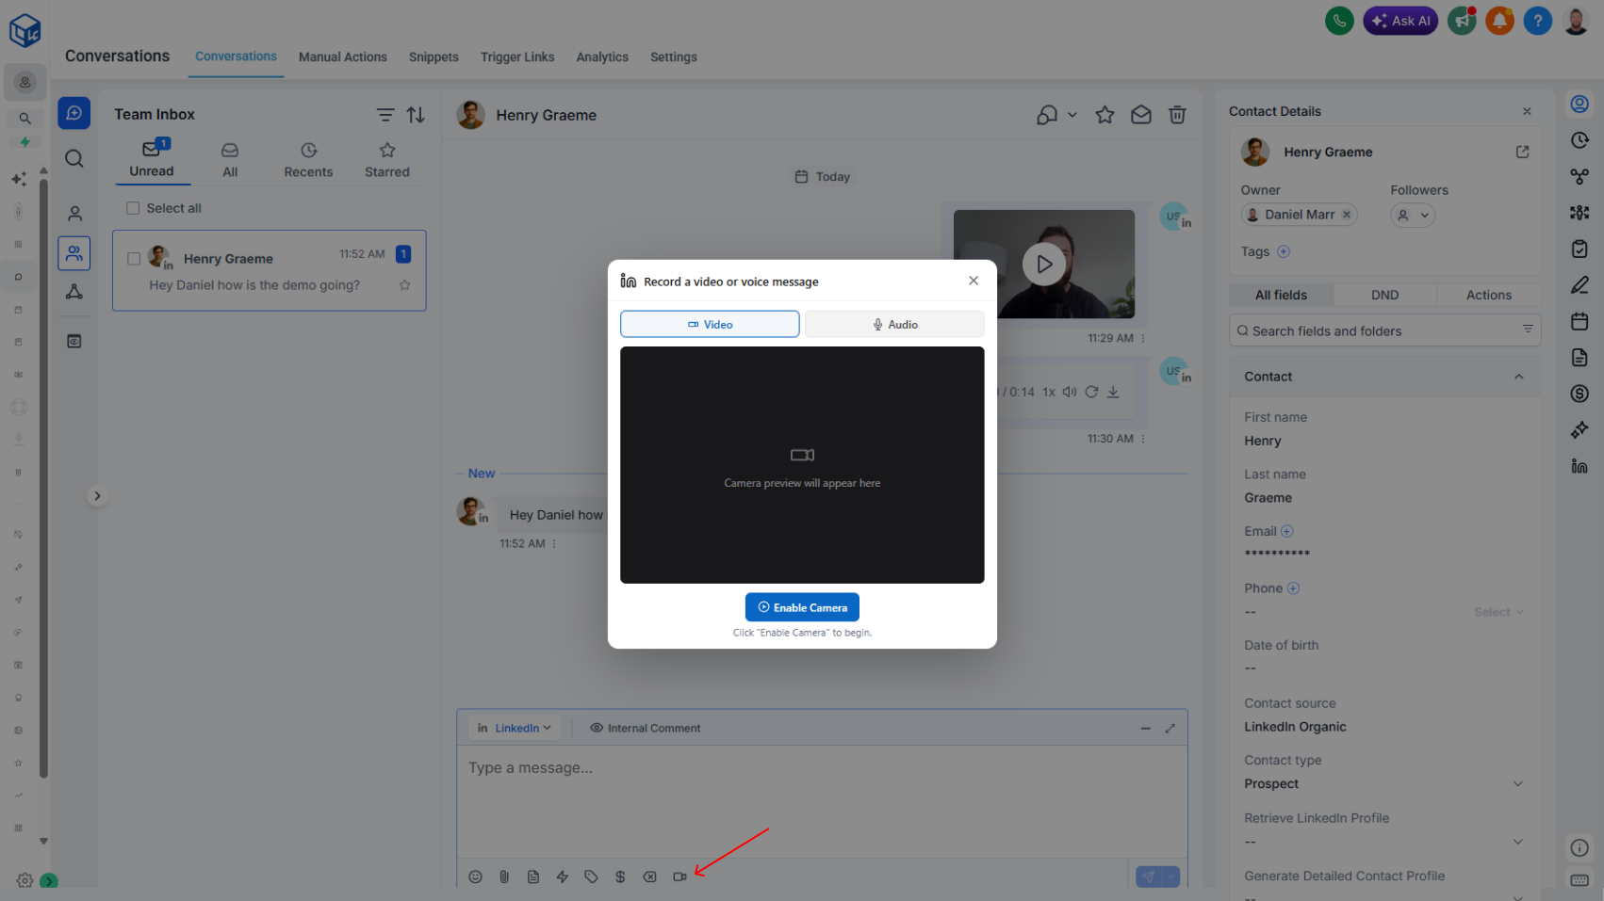Open the orange notifications bell
The width and height of the screenshot is (1604, 901).
1499,21
